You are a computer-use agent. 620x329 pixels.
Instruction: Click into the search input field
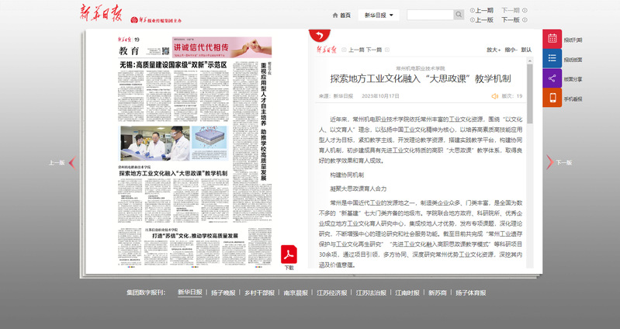point(429,15)
